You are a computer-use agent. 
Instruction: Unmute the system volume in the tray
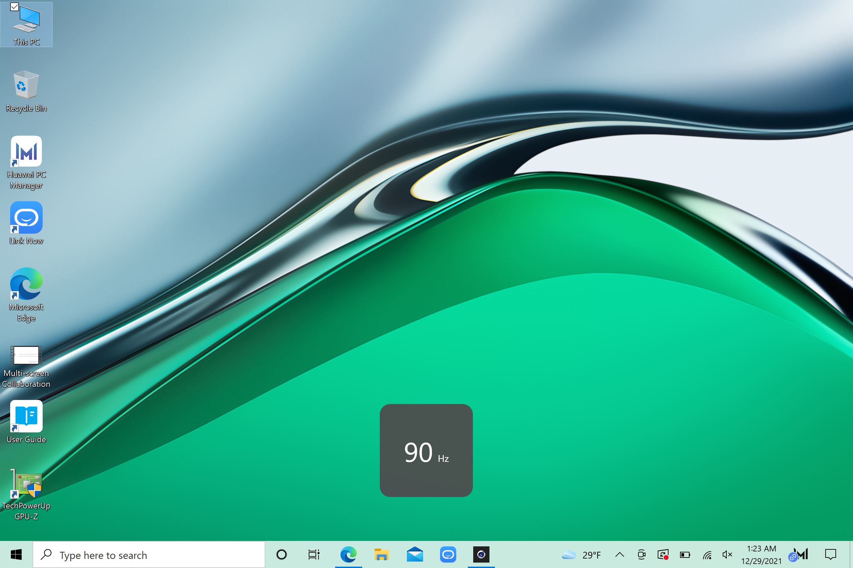tap(727, 554)
